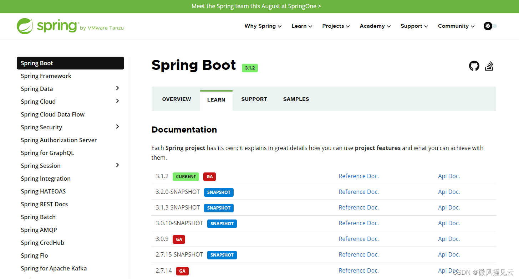Click the Spring logo in the header

tap(47, 26)
